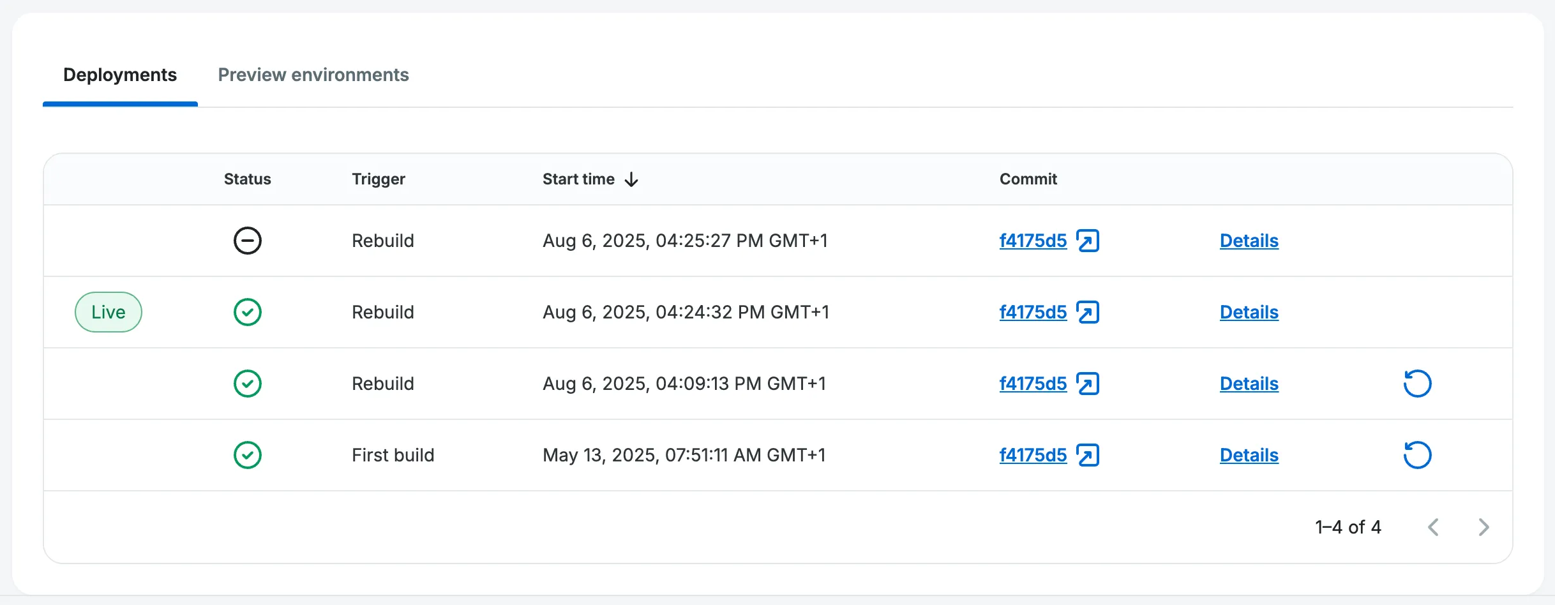1555x605 pixels.
Task: Open Details for the Live deployment
Action: point(1249,312)
